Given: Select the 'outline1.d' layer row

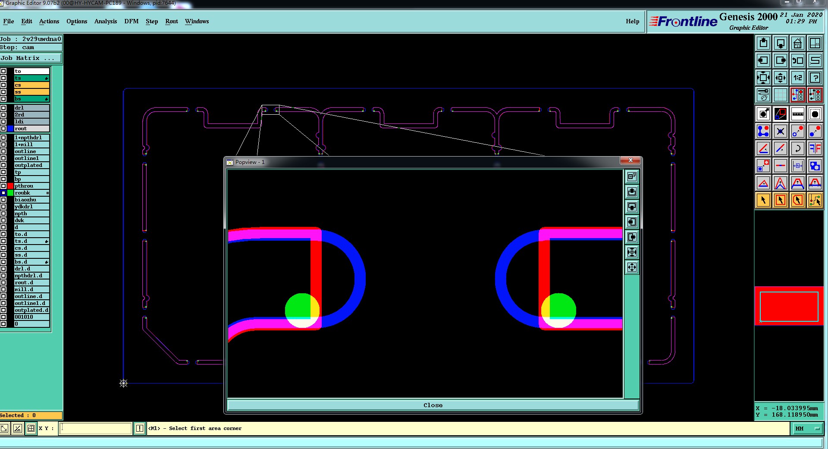Looking at the screenshot, I should coord(31,303).
